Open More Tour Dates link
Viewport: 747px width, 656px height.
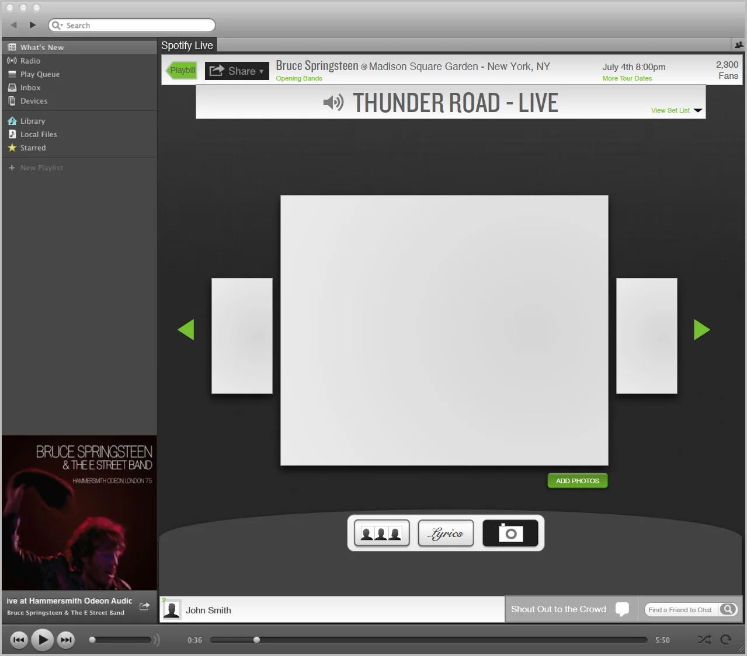(627, 78)
